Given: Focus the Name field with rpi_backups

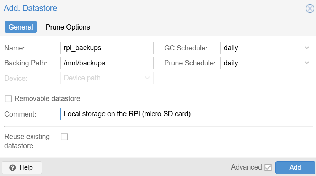Looking at the screenshot, I should coord(107,48).
